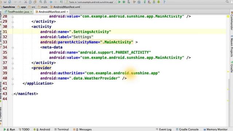Image resolution: width=233 pixels, height=131 pixels.
Task: Open the TODO tool window
Action: (x=24, y=130)
